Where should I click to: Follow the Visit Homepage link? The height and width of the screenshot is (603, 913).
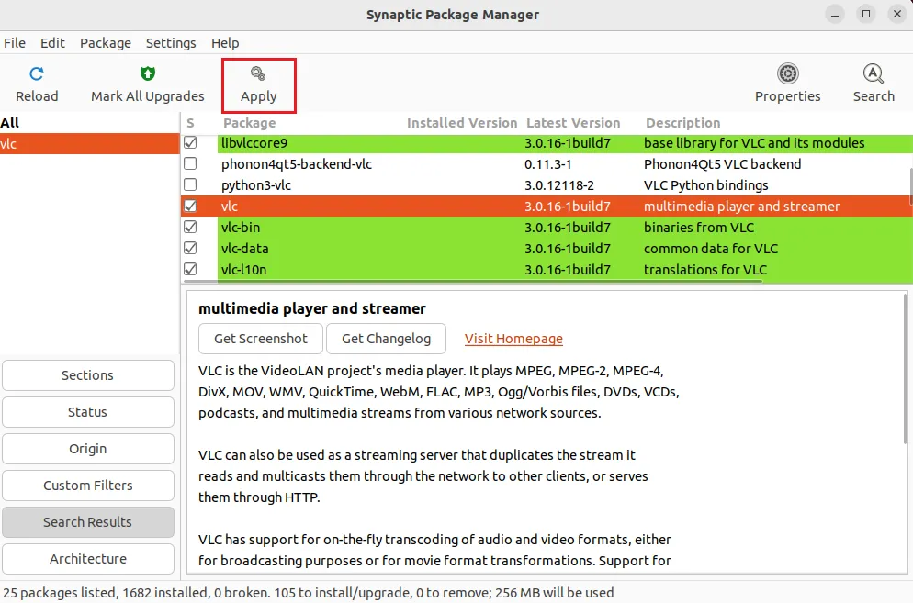click(x=513, y=339)
